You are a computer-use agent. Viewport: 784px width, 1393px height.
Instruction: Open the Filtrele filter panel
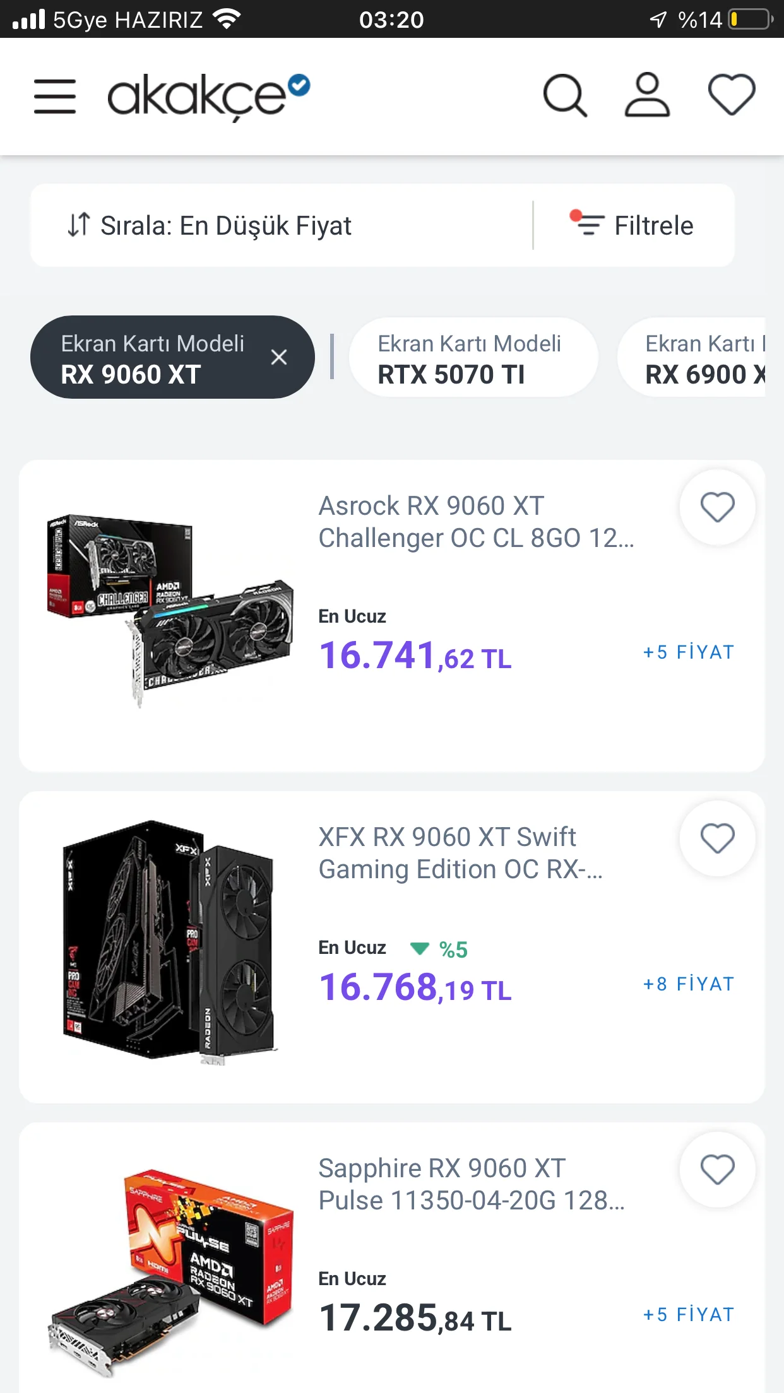click(633, 226)
